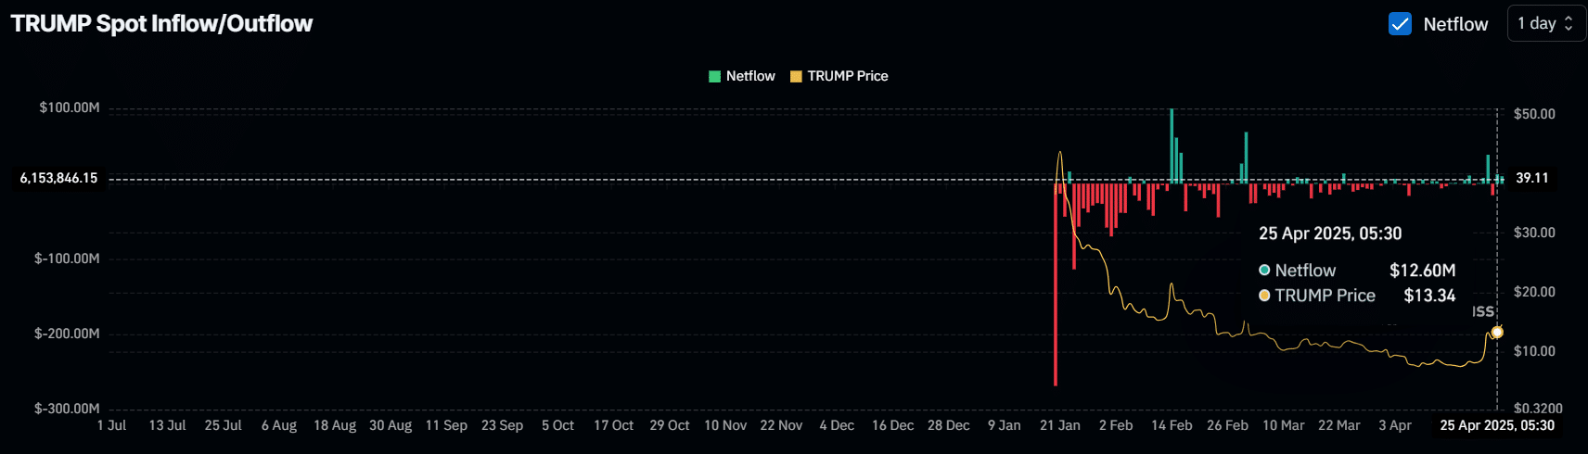This screenshot has height=454, width=1588.
Task: Click the '$0.3200' right axis label
Action: 1538,409
